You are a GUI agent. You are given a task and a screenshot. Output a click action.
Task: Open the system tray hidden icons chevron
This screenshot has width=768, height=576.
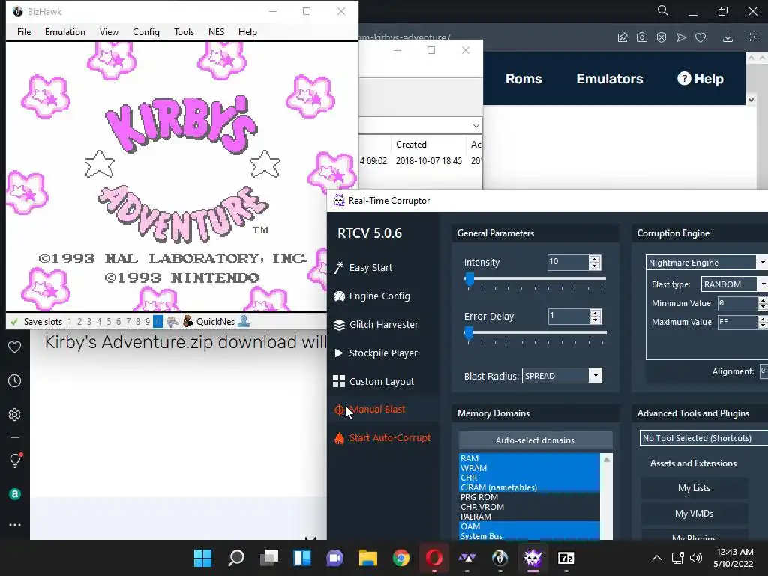657,558
